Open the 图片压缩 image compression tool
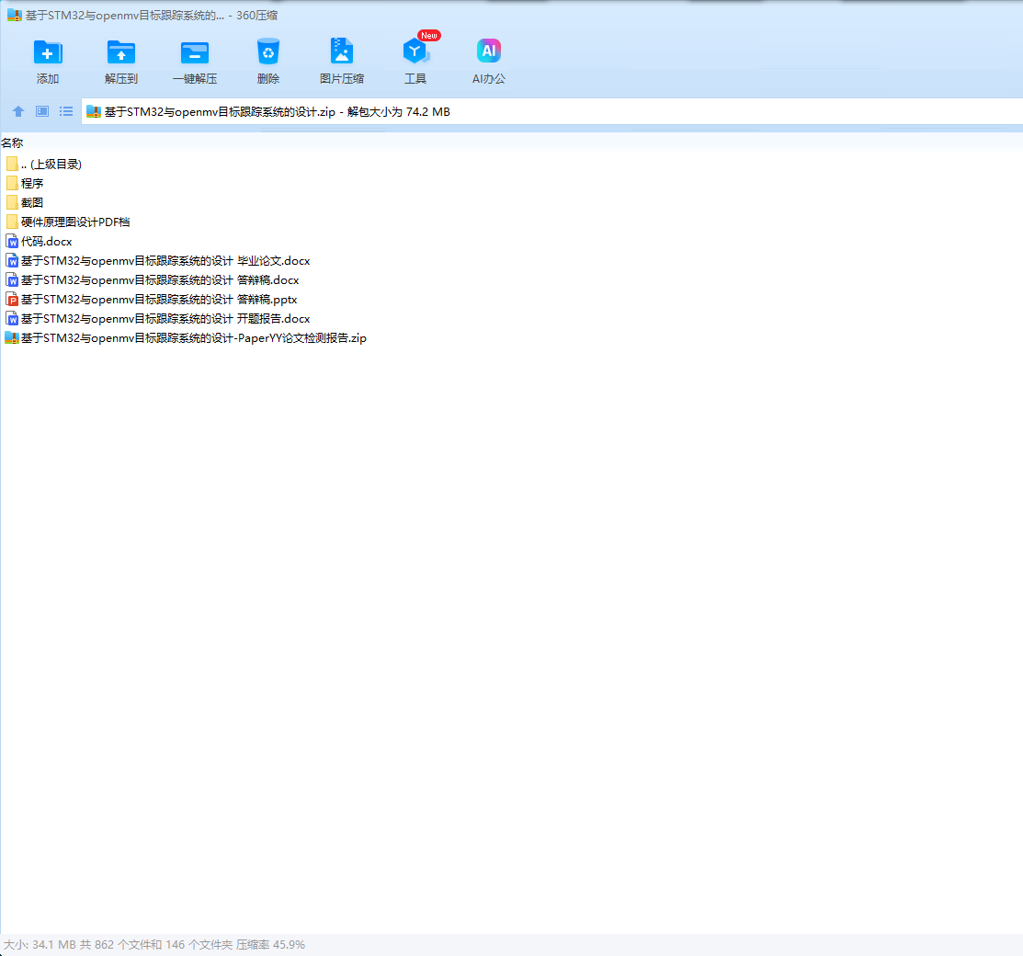Screen dimensions: 1023x956 (341, 51)
